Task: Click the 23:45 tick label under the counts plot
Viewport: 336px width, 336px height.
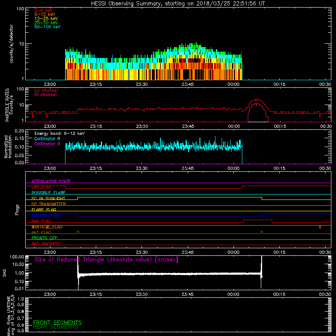Action: pos(188,84)
